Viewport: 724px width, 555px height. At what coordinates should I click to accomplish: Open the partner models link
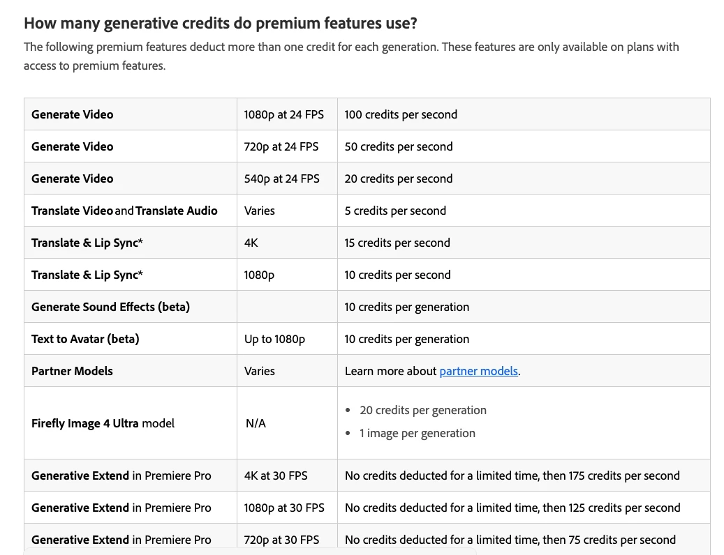(x=478, y=371)
